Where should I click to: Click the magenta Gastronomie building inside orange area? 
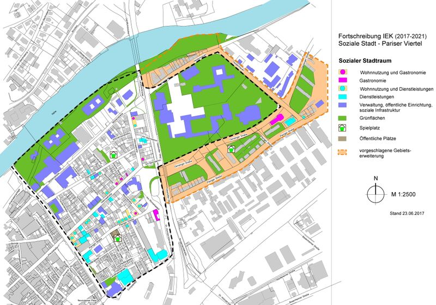click(276, 118)
